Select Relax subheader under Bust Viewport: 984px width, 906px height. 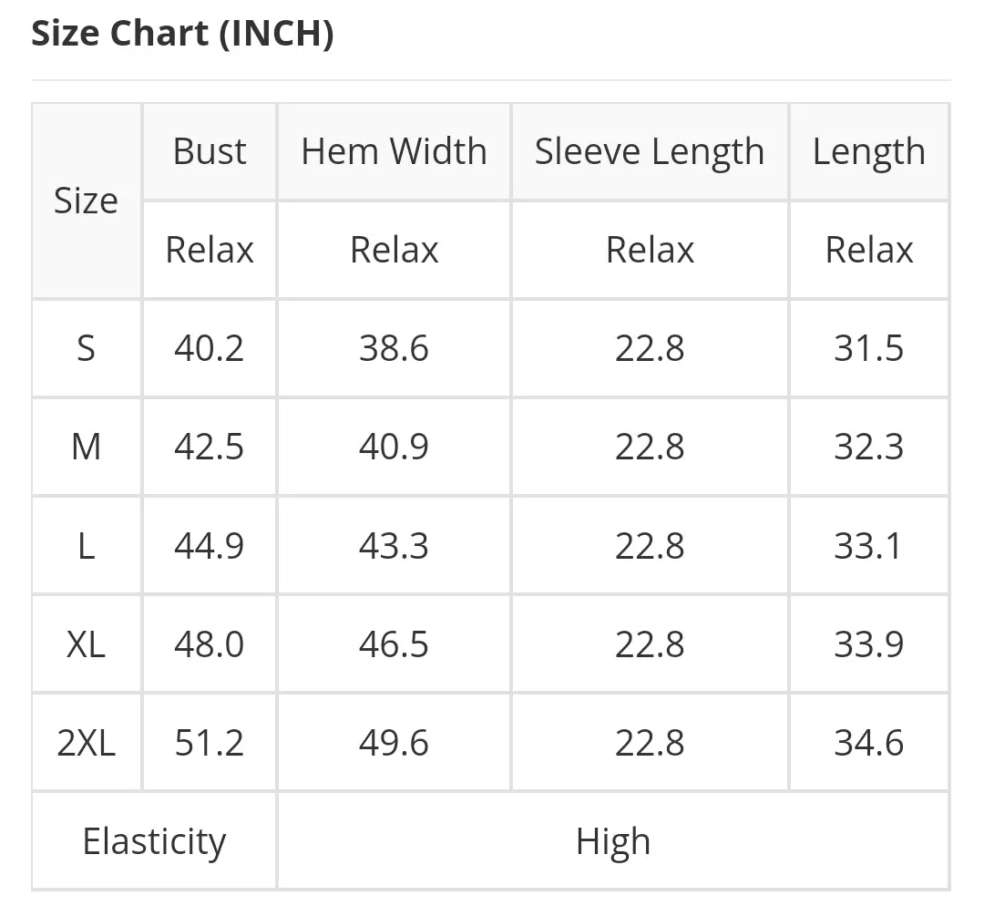(210, 250)
